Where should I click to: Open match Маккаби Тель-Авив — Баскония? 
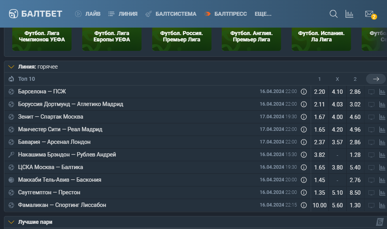point(60,180)
